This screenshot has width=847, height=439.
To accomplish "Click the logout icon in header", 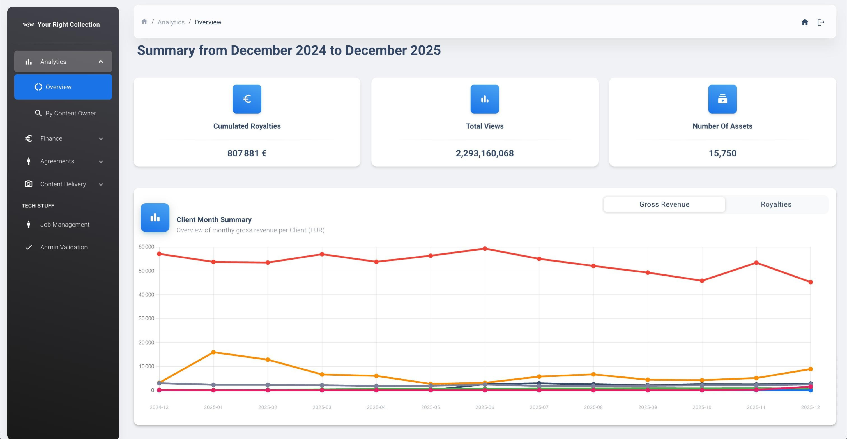I will (821, 22).
